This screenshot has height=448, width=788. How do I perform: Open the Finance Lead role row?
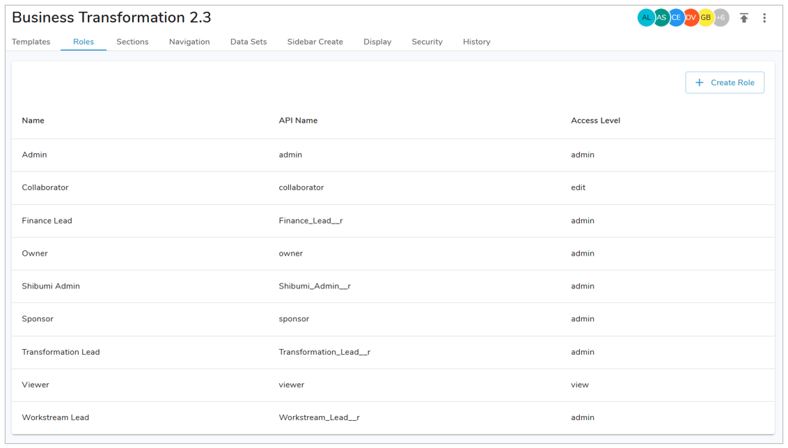point(47,221)
